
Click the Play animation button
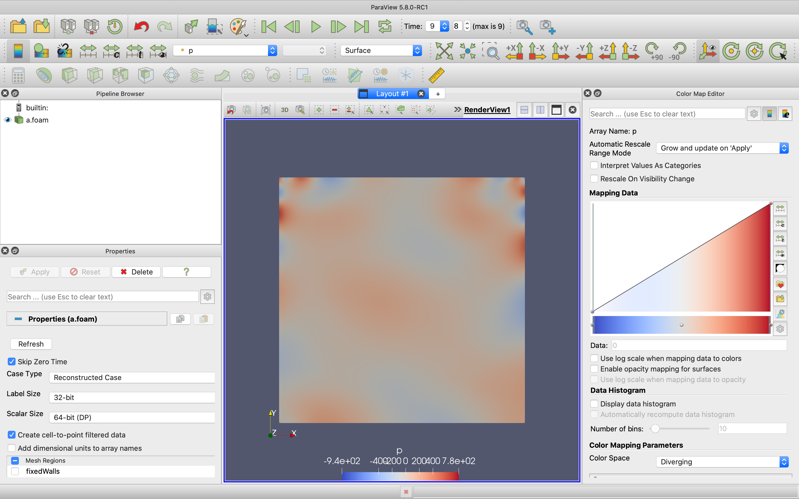pyautogui.click(x=316, y=26)
